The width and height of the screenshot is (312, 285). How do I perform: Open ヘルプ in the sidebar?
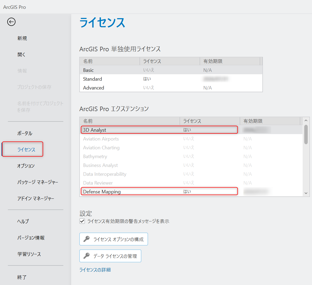pos(23,221)
